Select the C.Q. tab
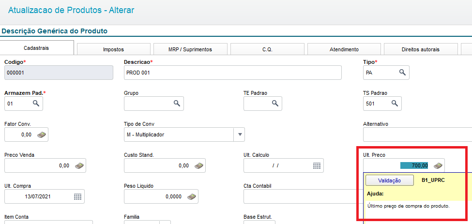The image size is (472, 224). pyautogui.click(x=267, y=49)
